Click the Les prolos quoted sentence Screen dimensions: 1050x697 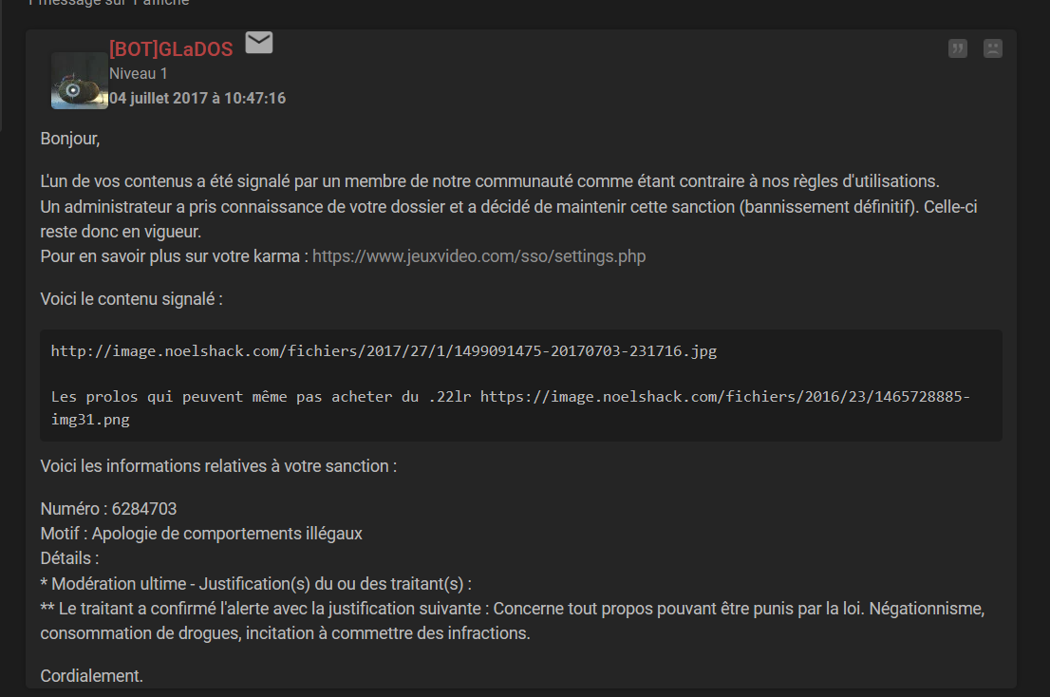(x=261, y=396)
